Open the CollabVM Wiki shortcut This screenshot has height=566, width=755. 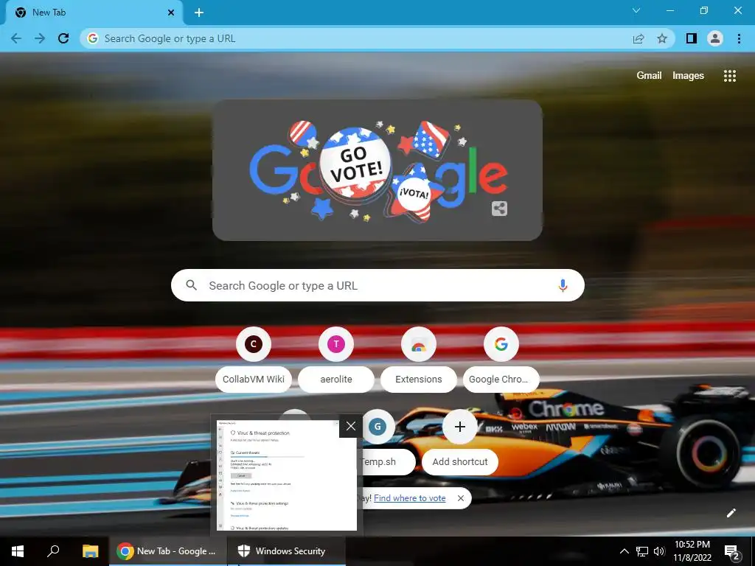point(254,360)
